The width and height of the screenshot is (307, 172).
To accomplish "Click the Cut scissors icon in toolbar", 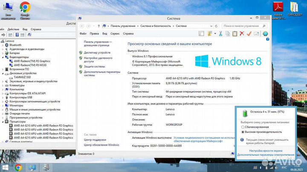I will coord(220,34).
